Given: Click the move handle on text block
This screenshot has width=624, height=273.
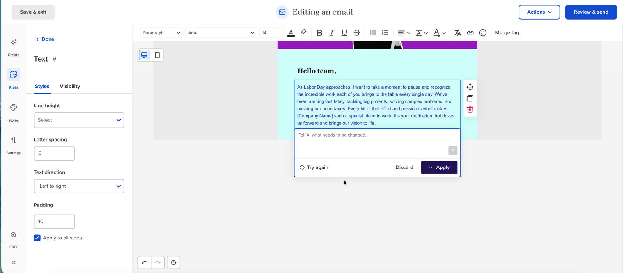Looking at the screenshot, I should (x=470, y=87).
